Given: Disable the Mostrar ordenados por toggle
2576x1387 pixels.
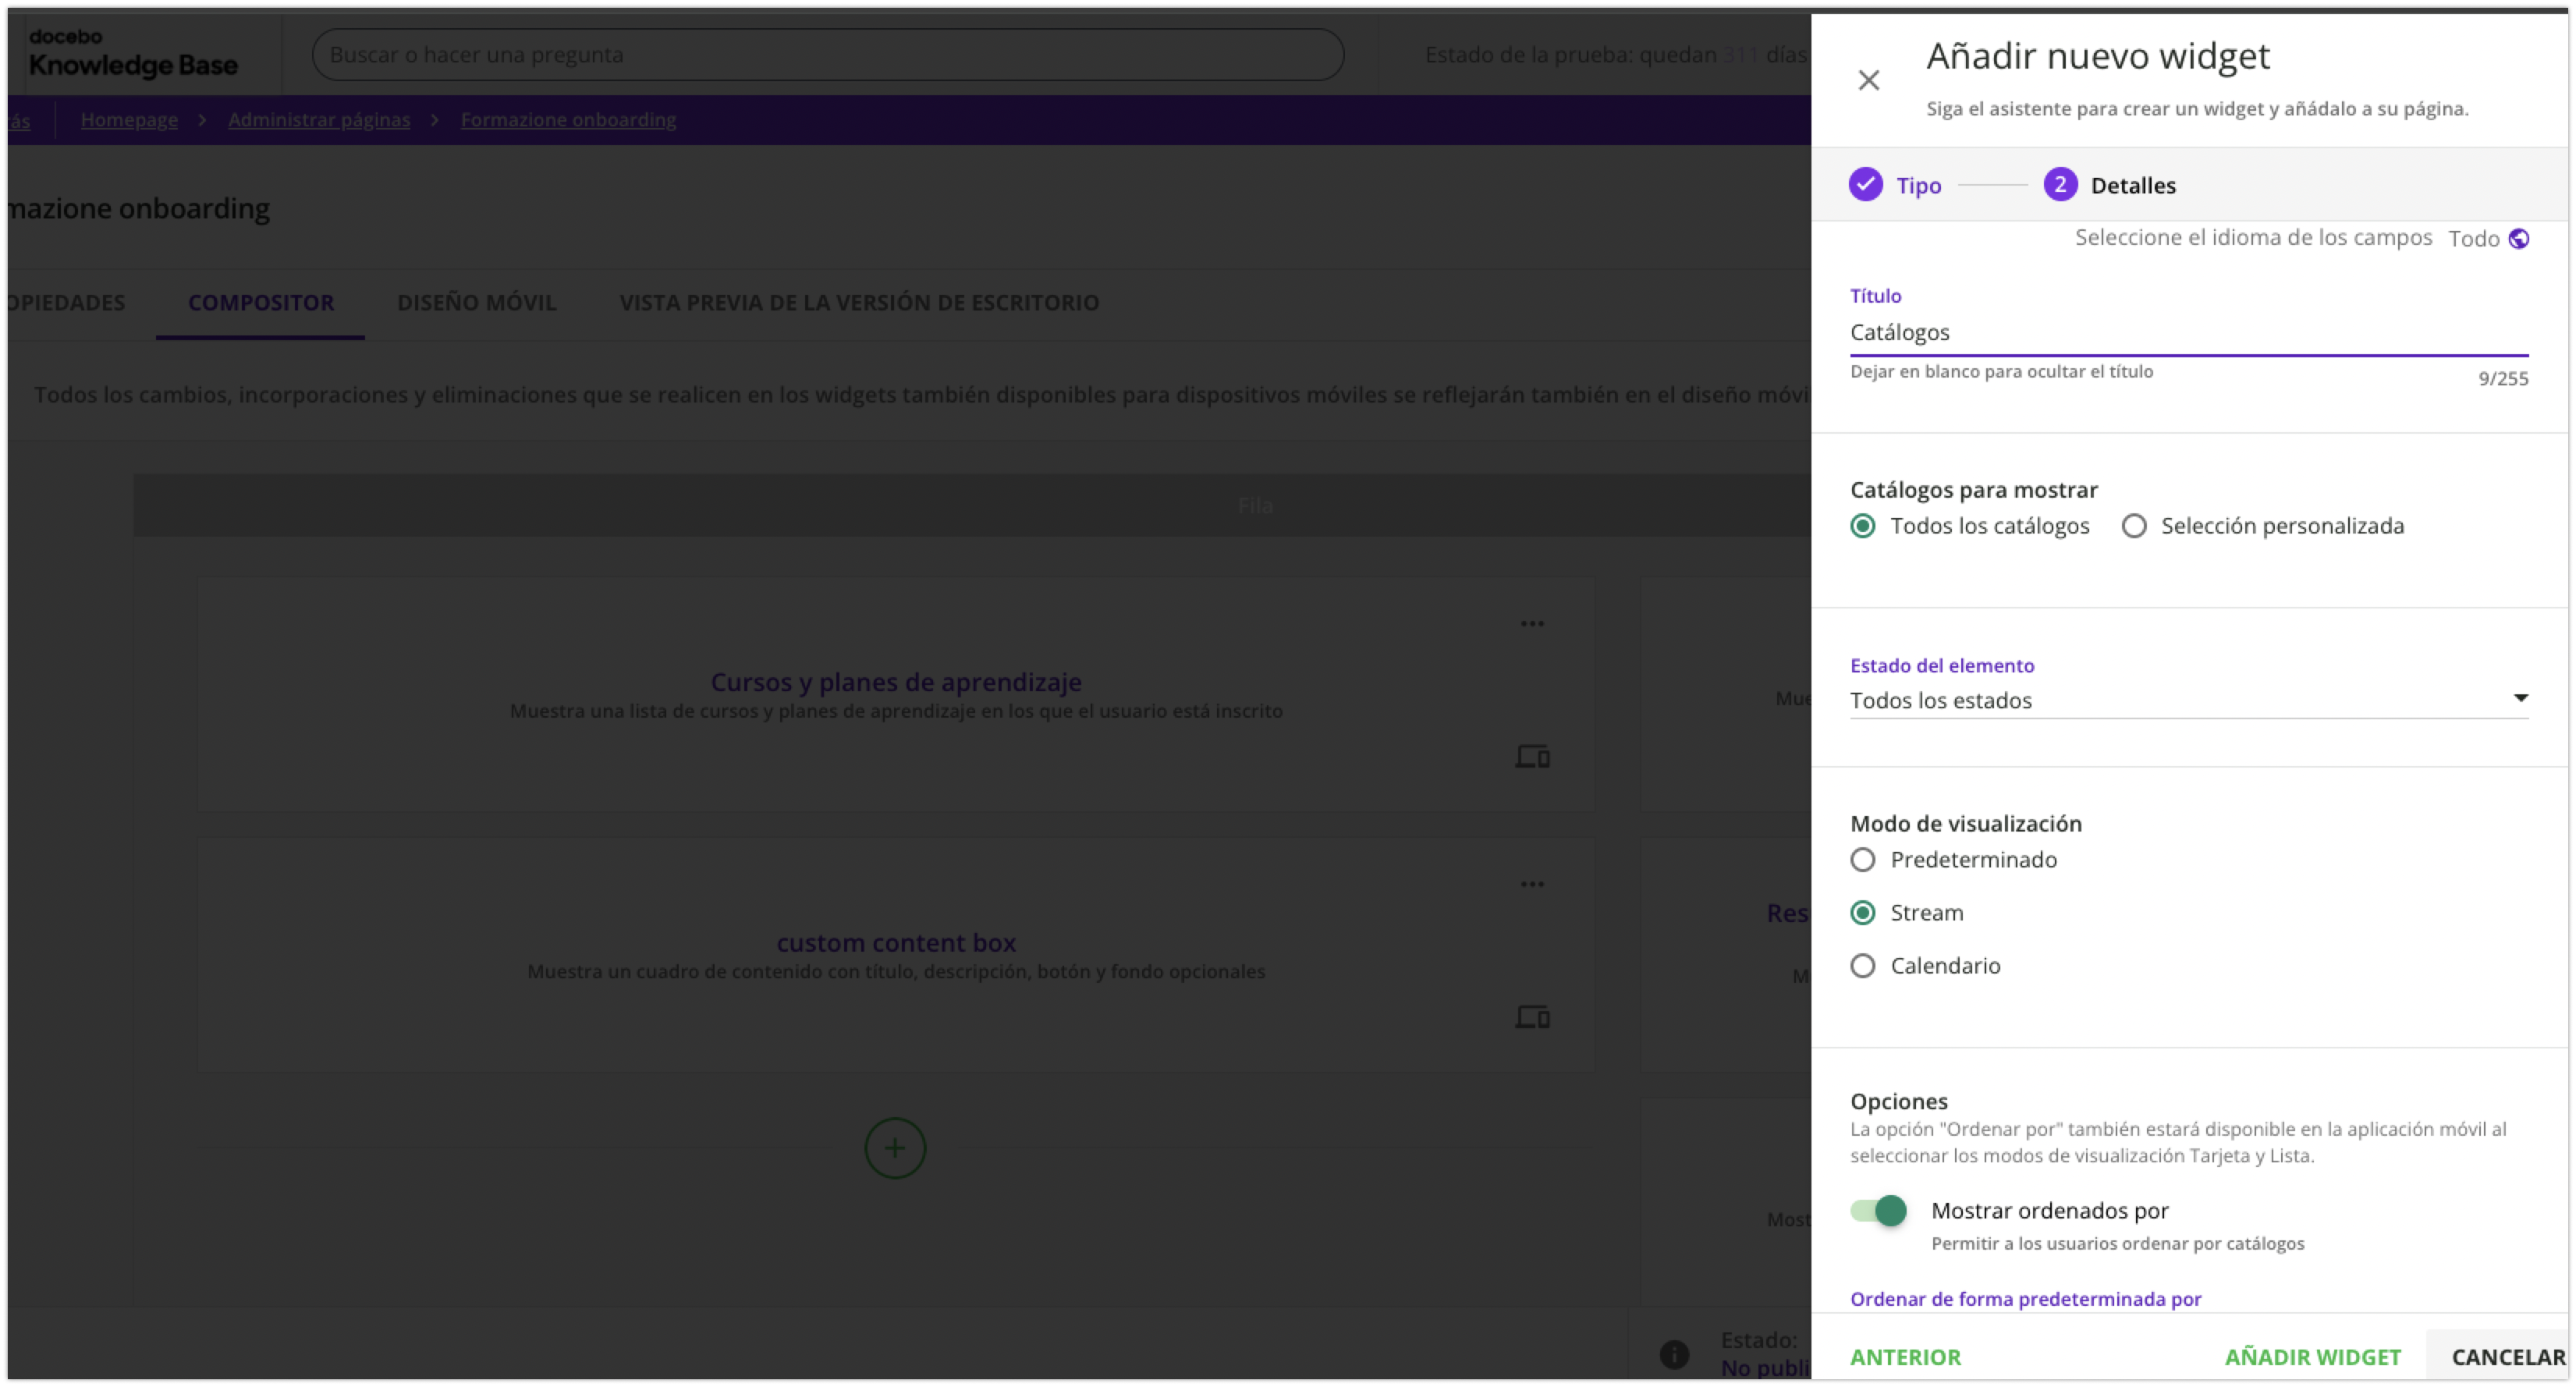Looking at the screenshot, I should coord(1878,1211).
